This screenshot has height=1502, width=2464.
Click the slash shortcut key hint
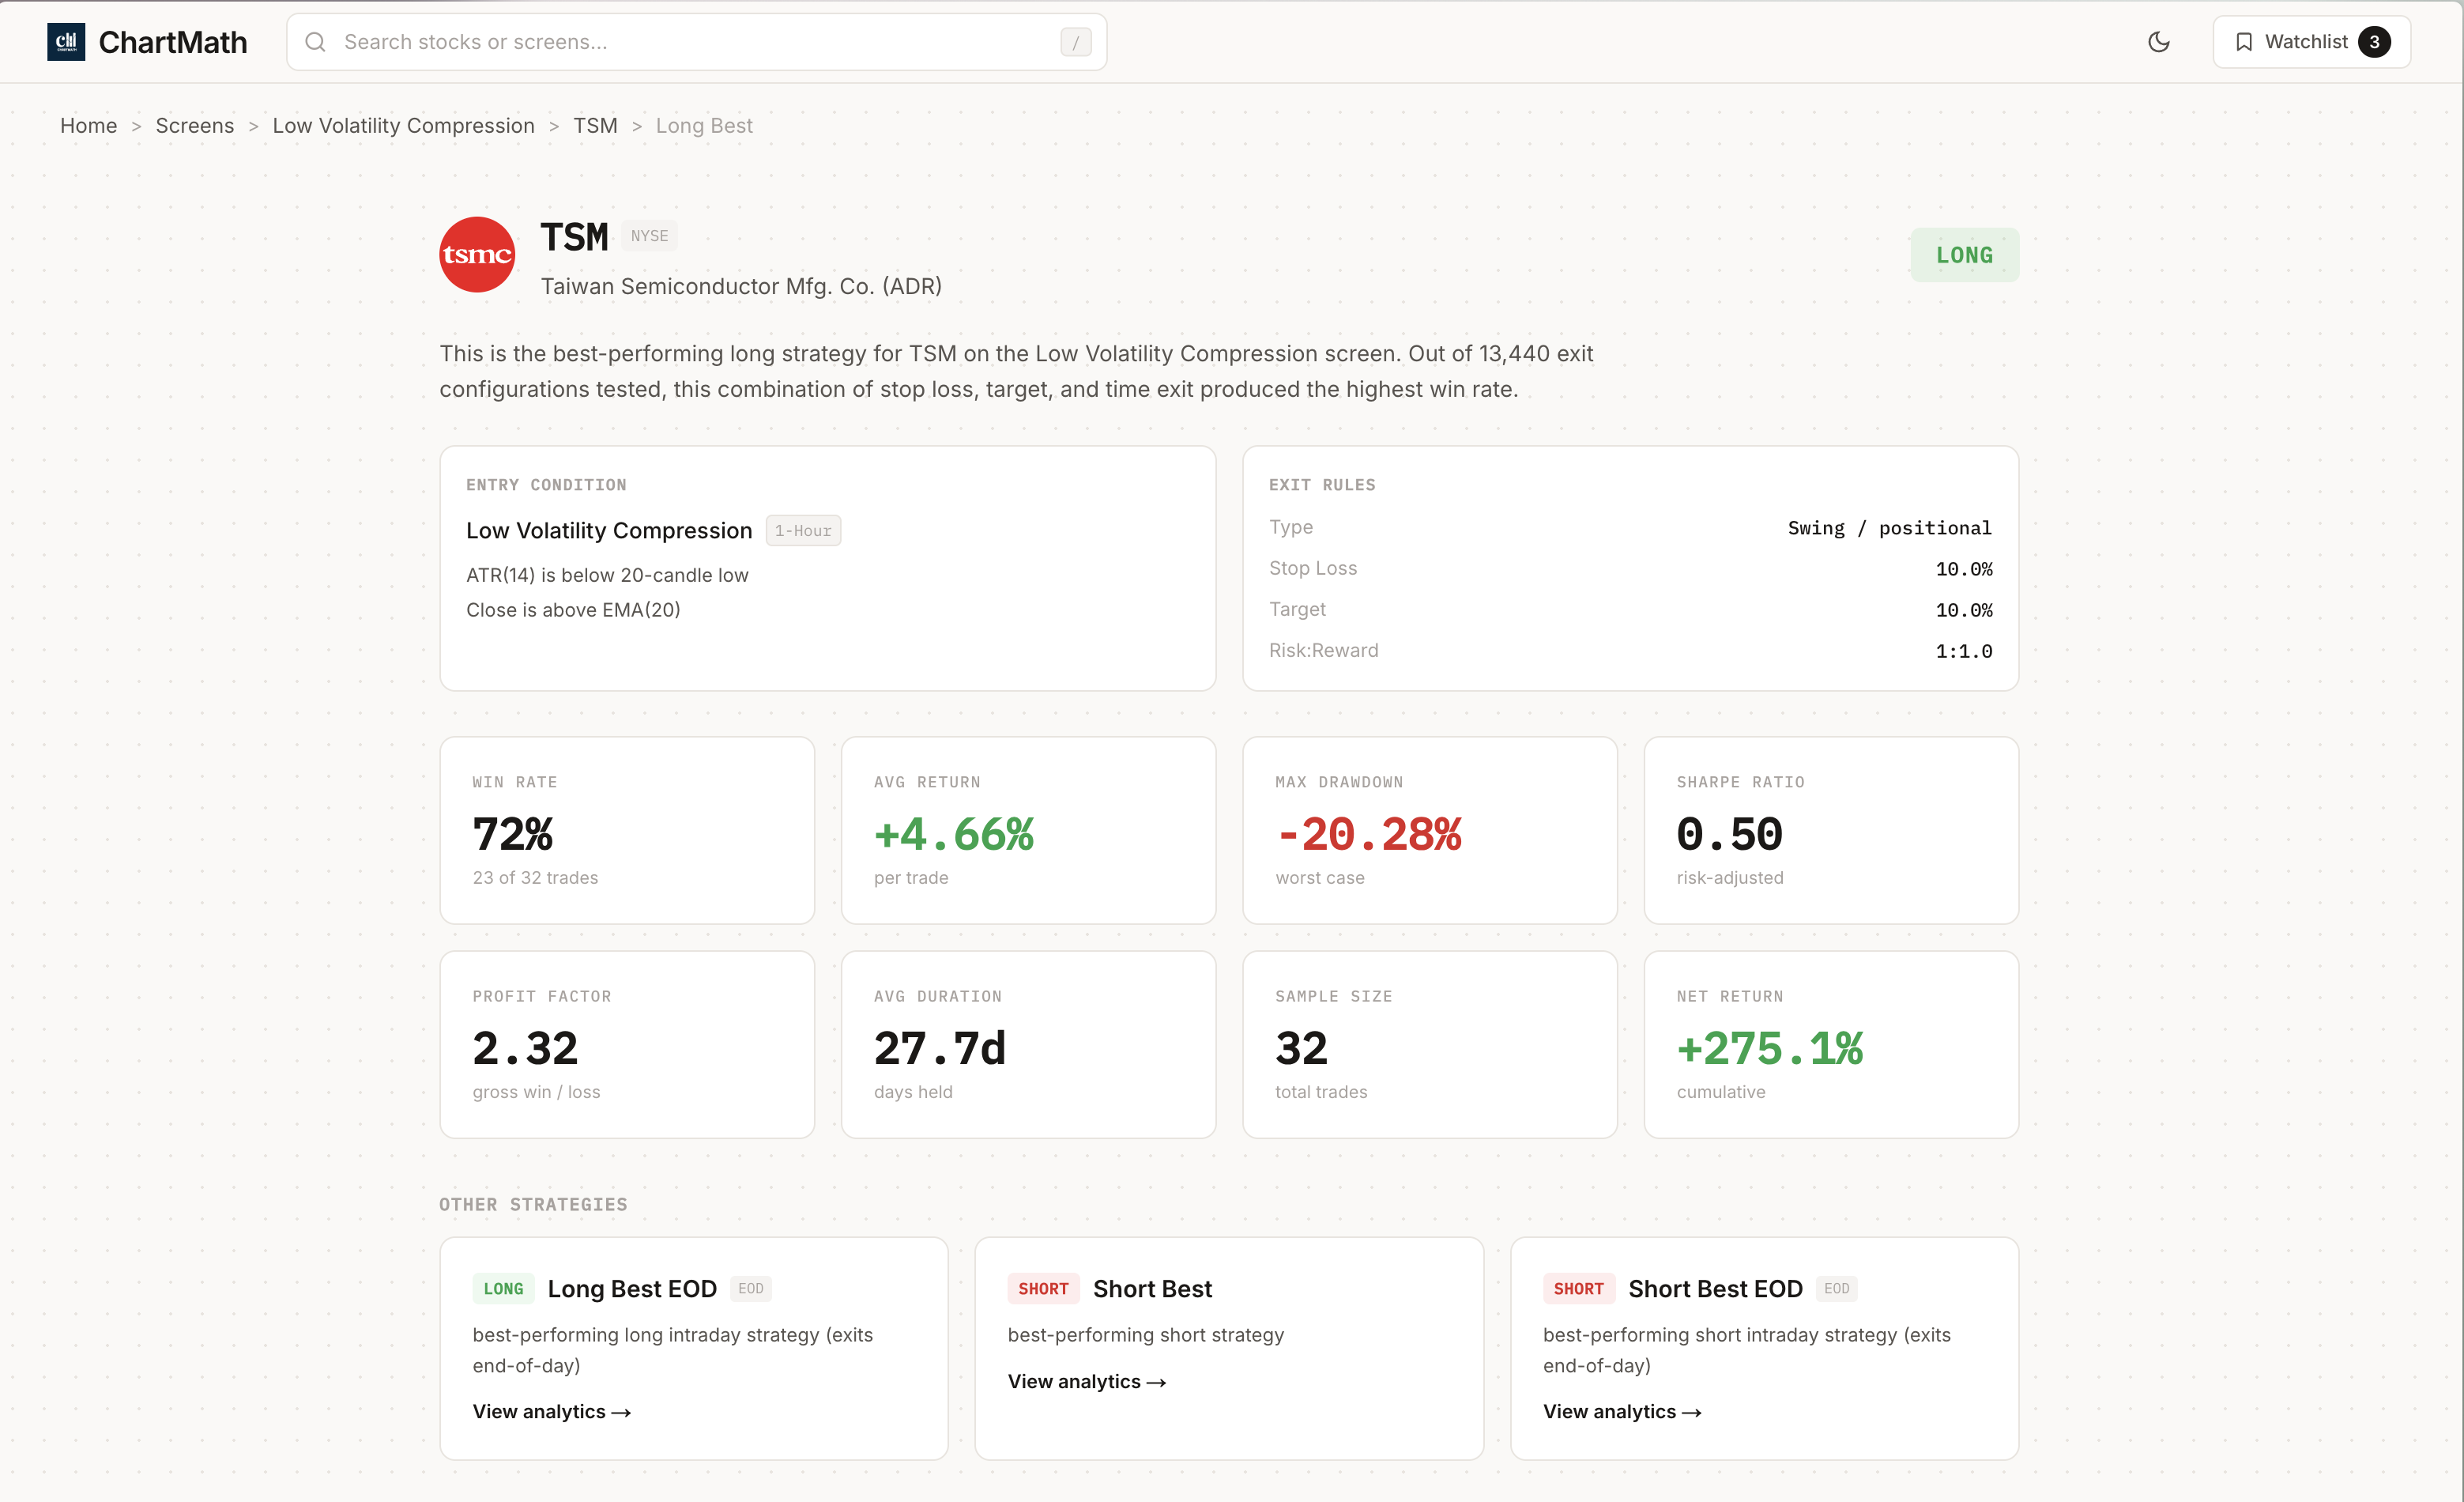tap(1075, 42)
